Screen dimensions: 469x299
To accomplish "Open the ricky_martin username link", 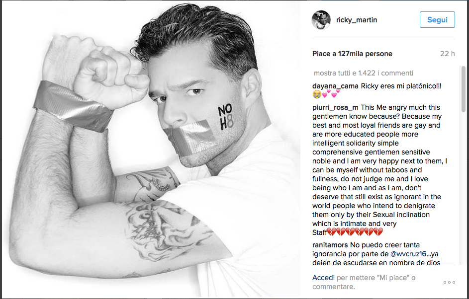I will (357, 20).
